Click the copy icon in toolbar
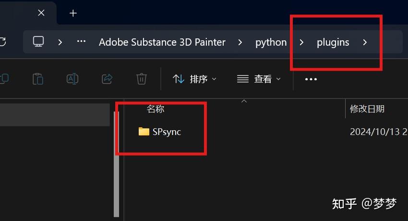 [x=4, y=79]
